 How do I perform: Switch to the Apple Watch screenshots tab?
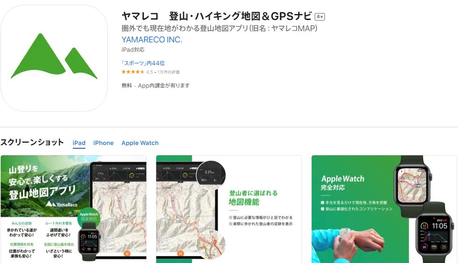point(140,143)
